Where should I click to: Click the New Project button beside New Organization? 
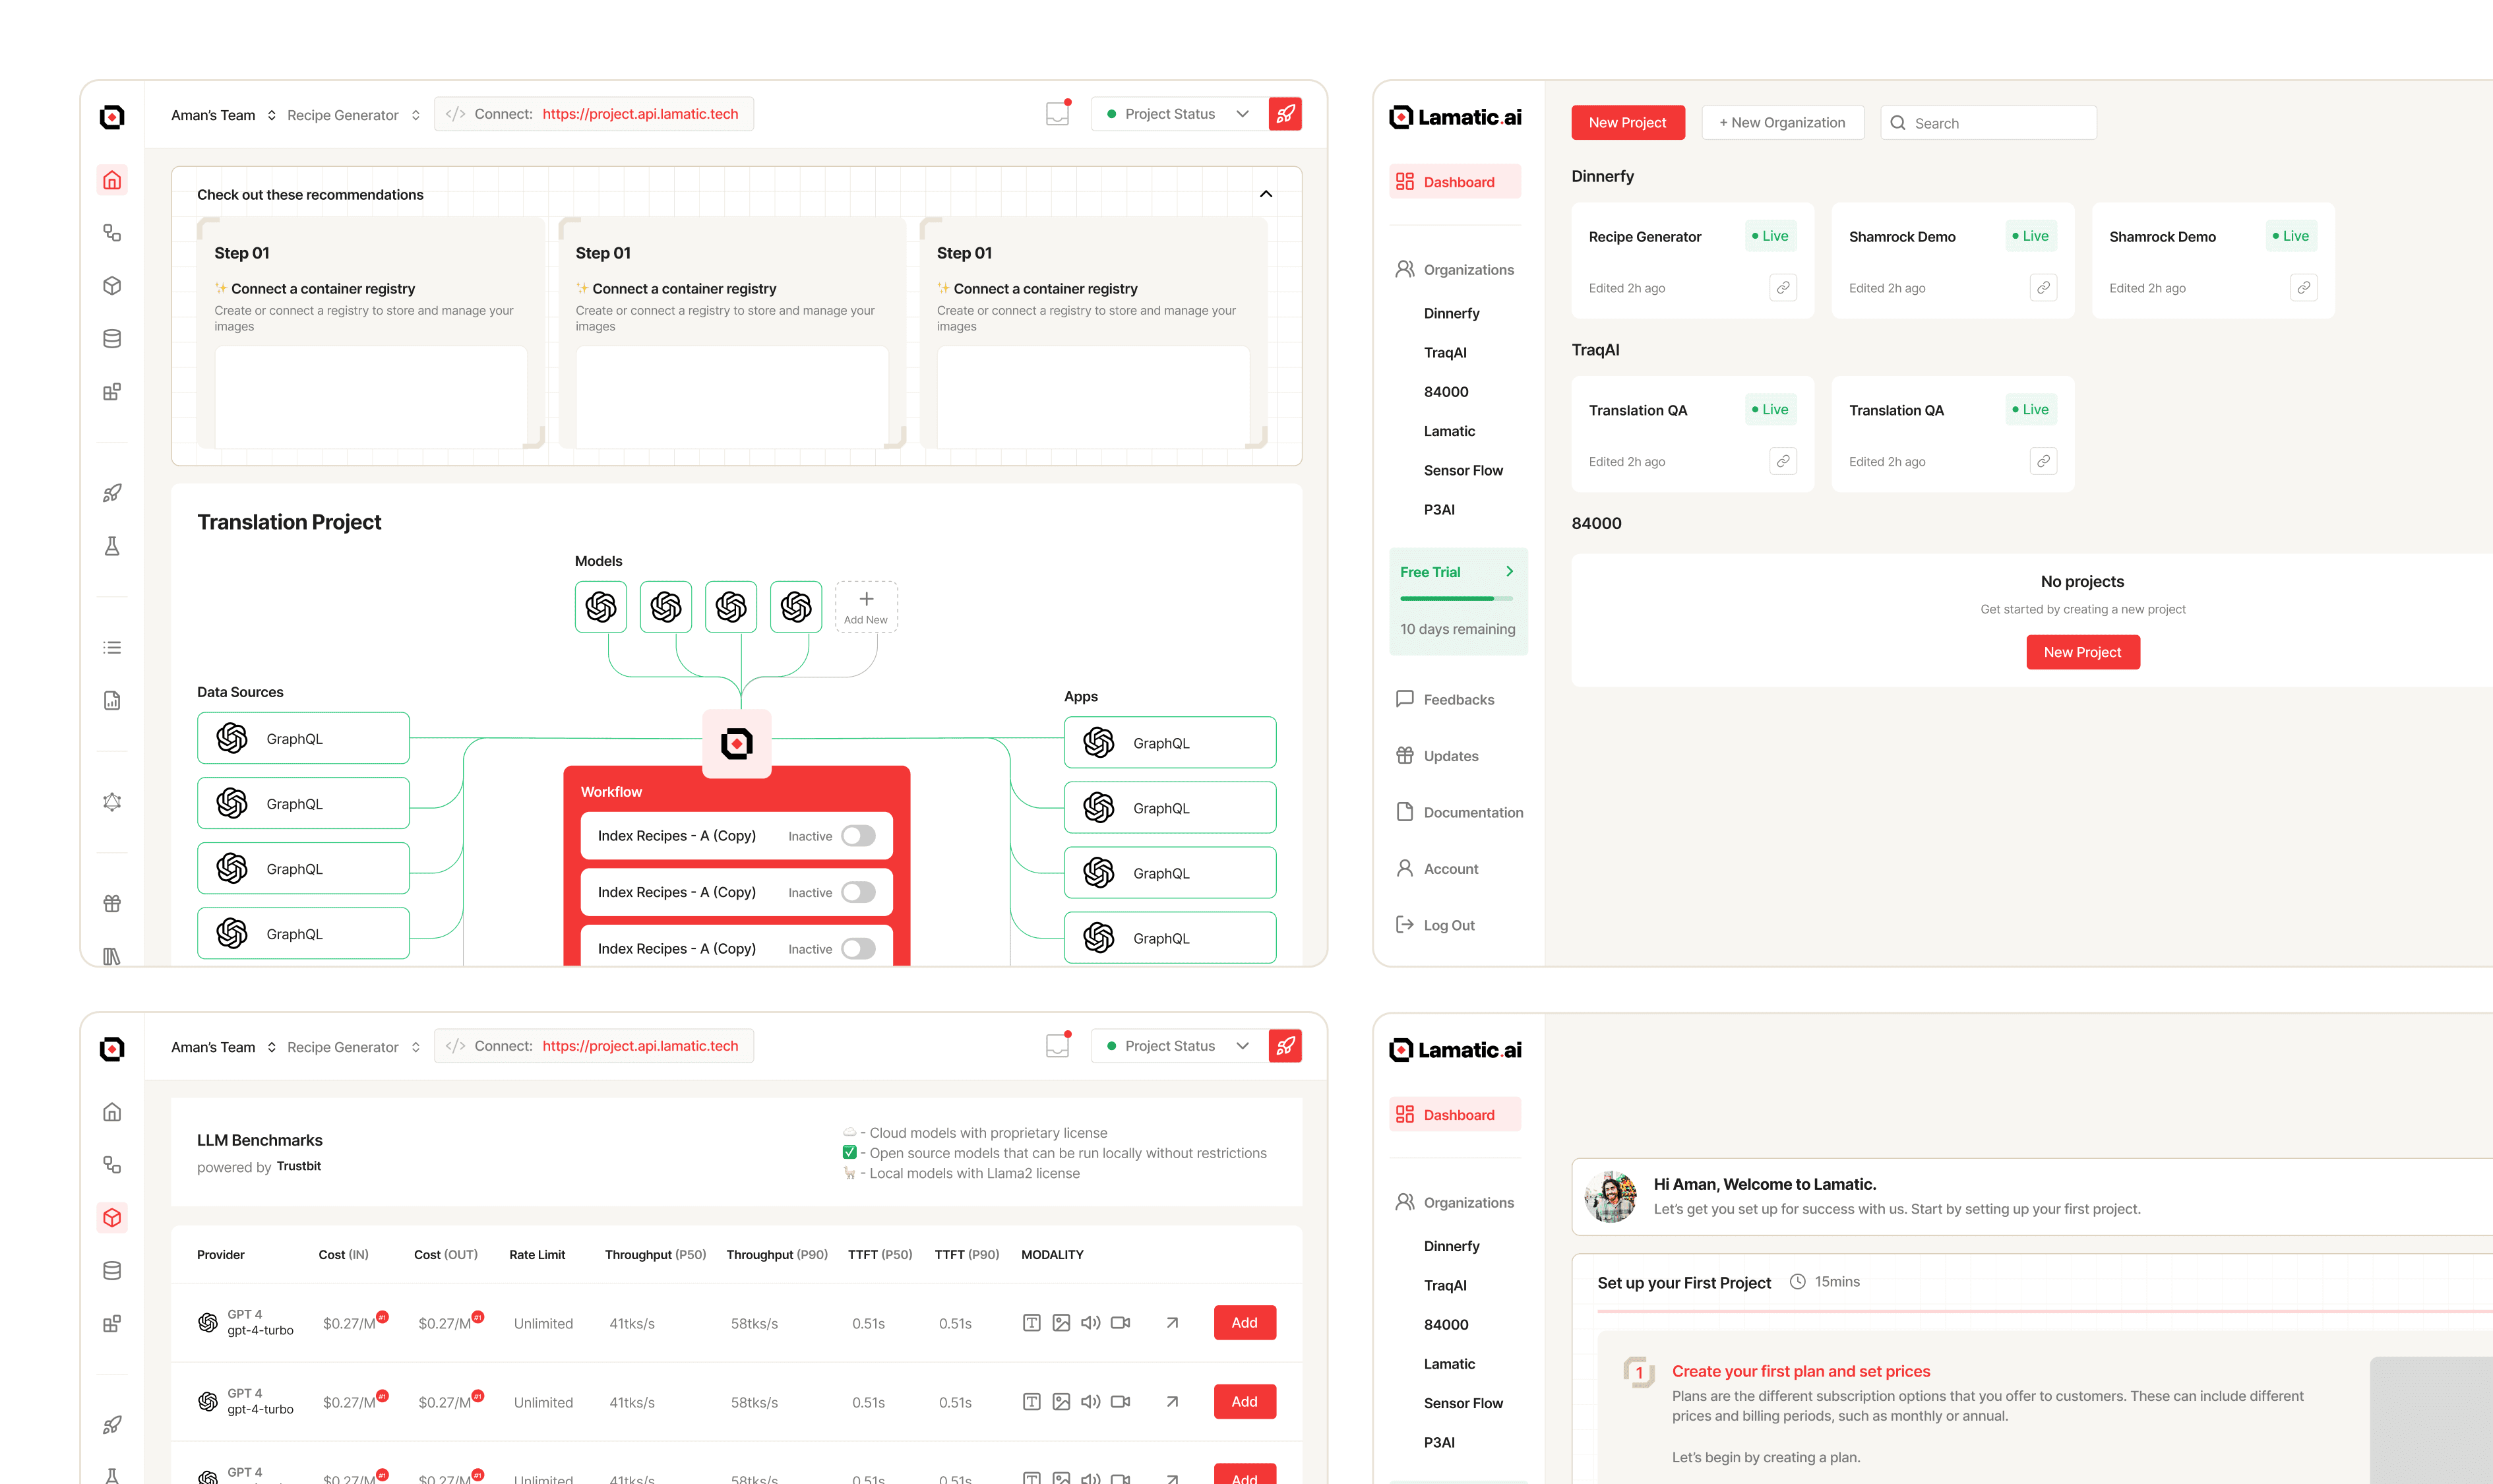click(1627, 123)
